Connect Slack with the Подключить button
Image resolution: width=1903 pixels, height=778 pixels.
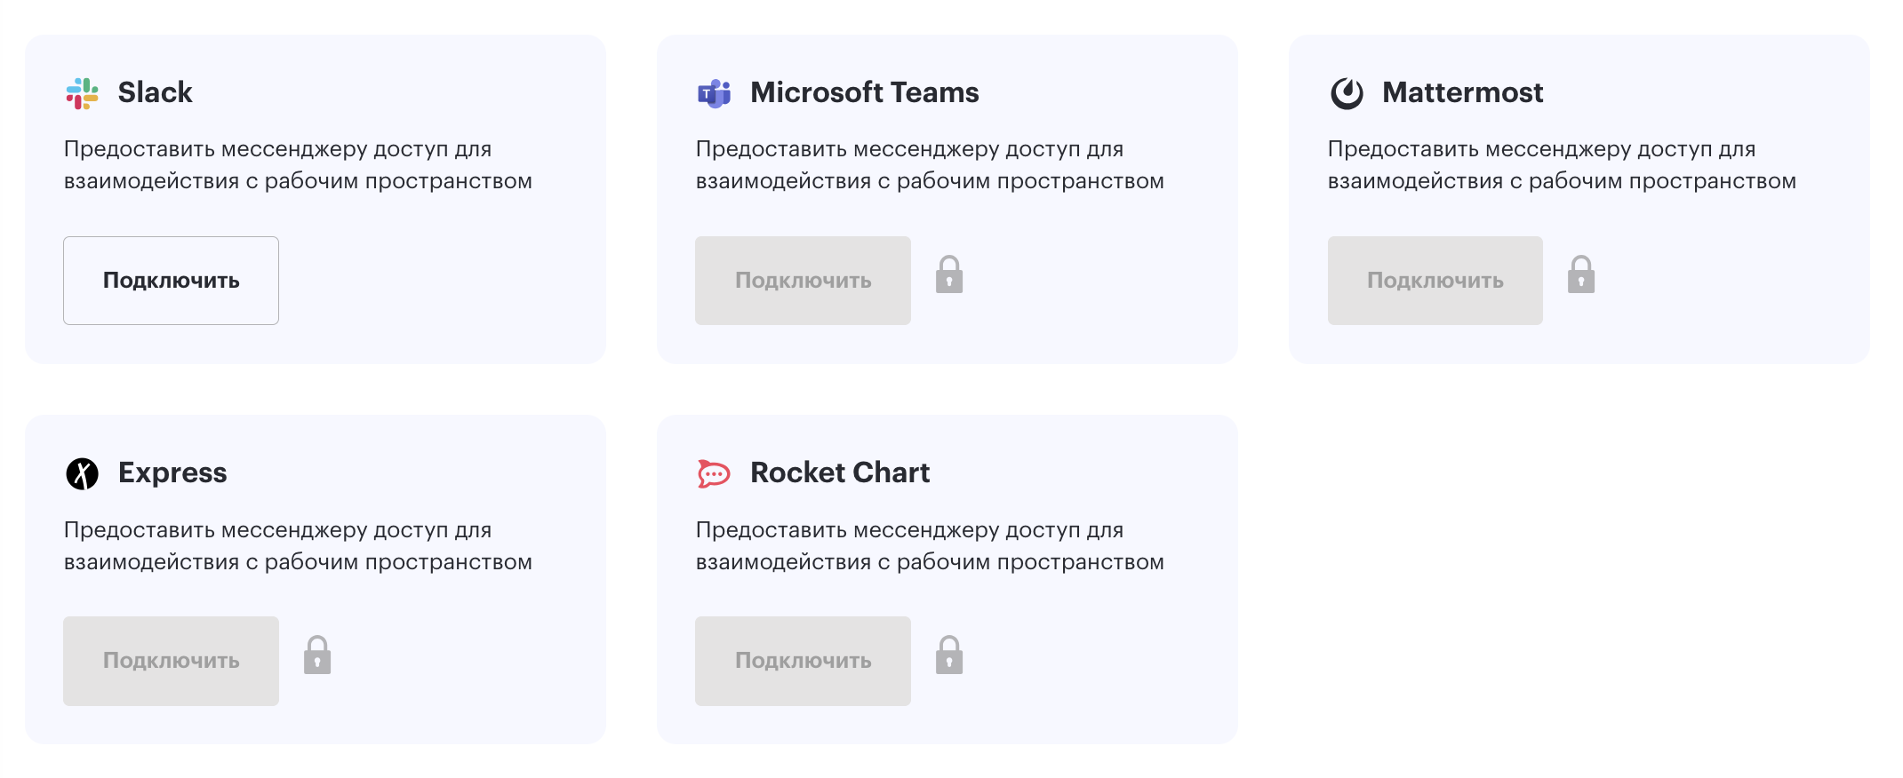pos(171,281)
